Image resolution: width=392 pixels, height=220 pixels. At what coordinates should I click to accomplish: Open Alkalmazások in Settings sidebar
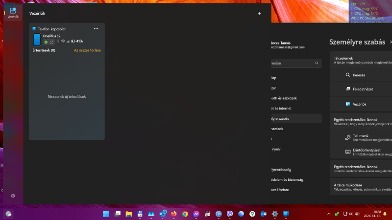pyautogui.click(x=296, y=129)
